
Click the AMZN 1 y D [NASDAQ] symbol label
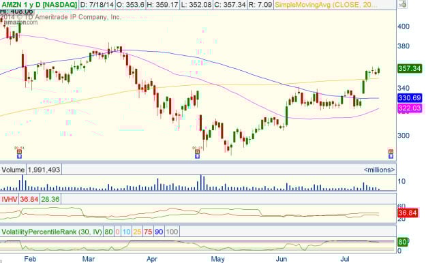click(39, 5)
